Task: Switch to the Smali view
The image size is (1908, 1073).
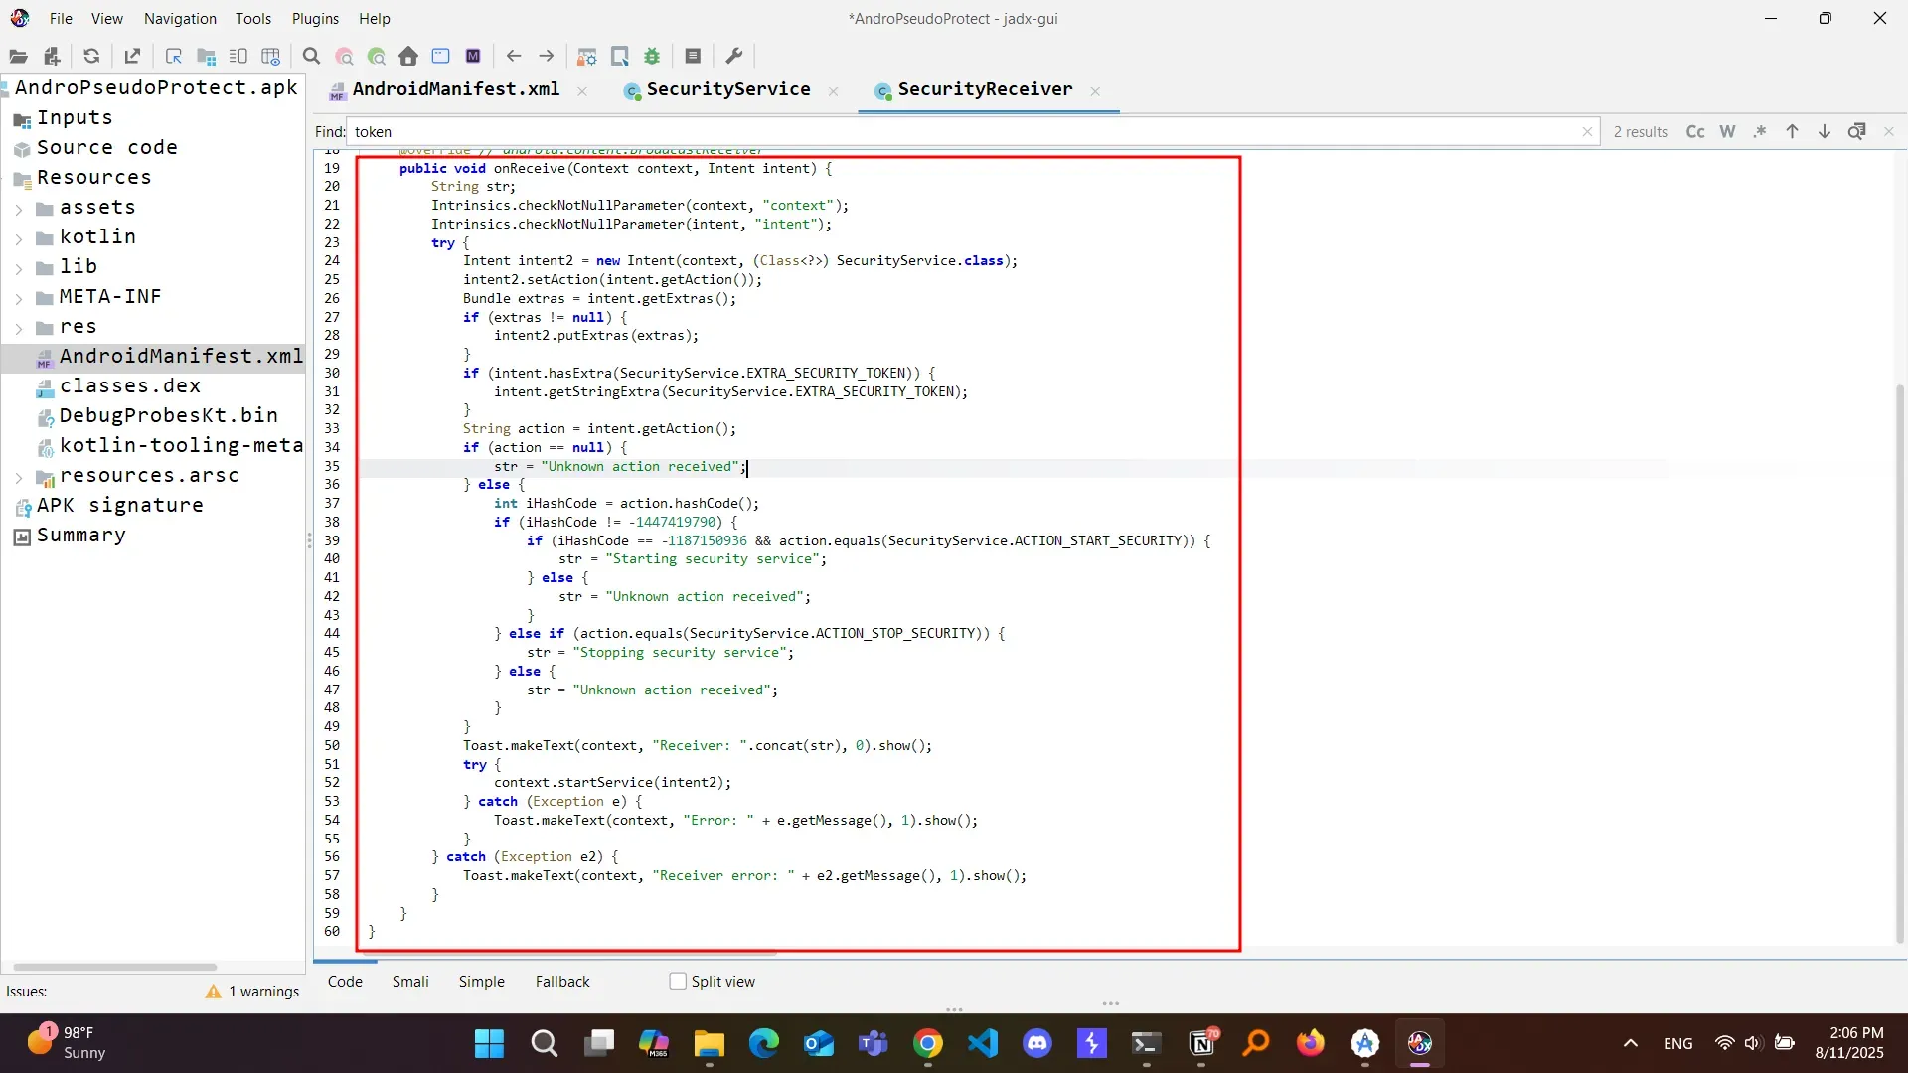Action: point(409,982)
